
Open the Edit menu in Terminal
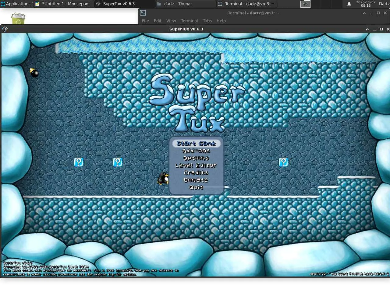coord(158,21)
